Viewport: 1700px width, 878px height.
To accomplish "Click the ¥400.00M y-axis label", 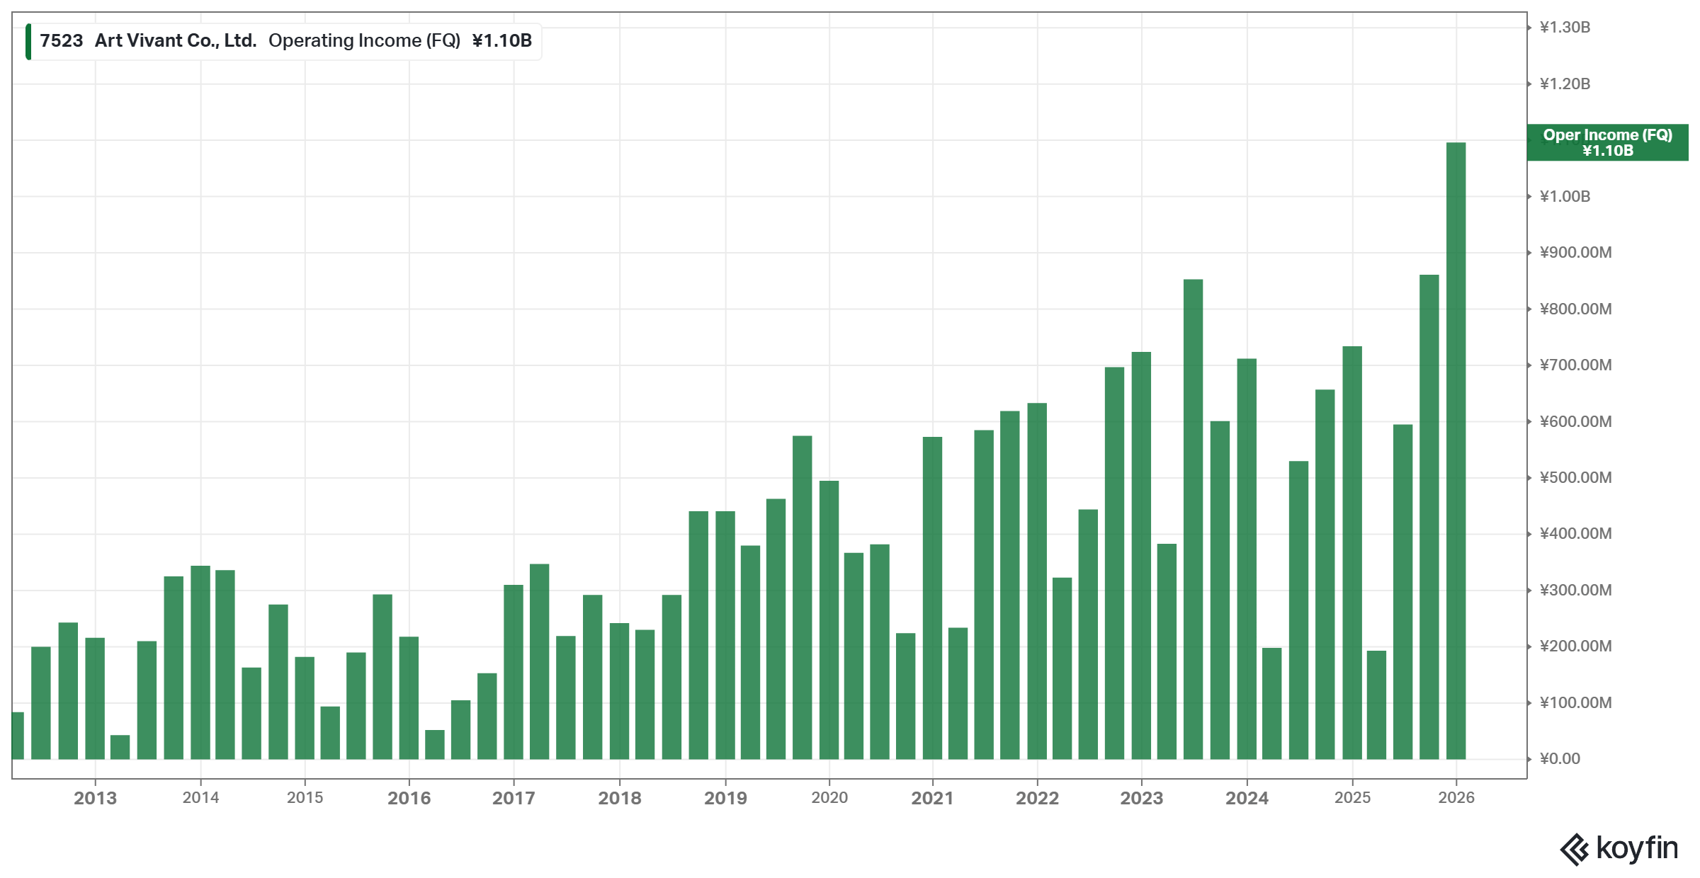I will 1575,534.
